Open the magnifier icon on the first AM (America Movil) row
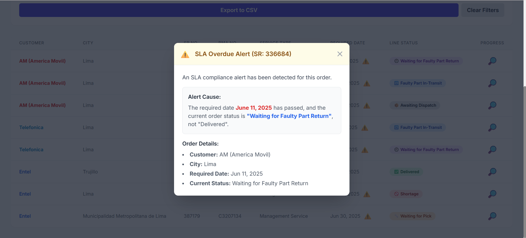 (x=492, y=61)
